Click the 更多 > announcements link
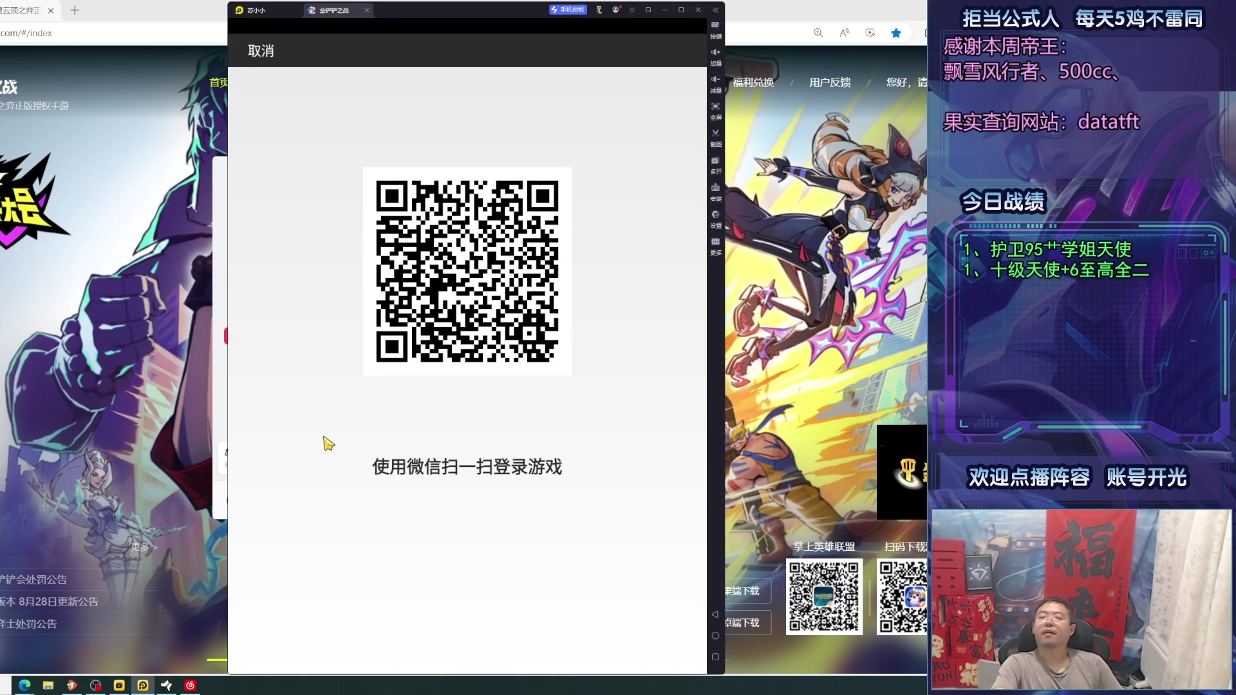Screen dimensions: 1236x695 pyautogui.click(x=144, y=547)
